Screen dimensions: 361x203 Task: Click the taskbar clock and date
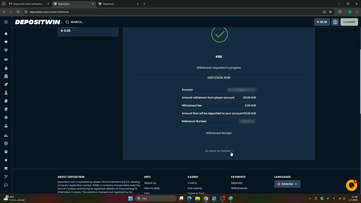[353, 198]
